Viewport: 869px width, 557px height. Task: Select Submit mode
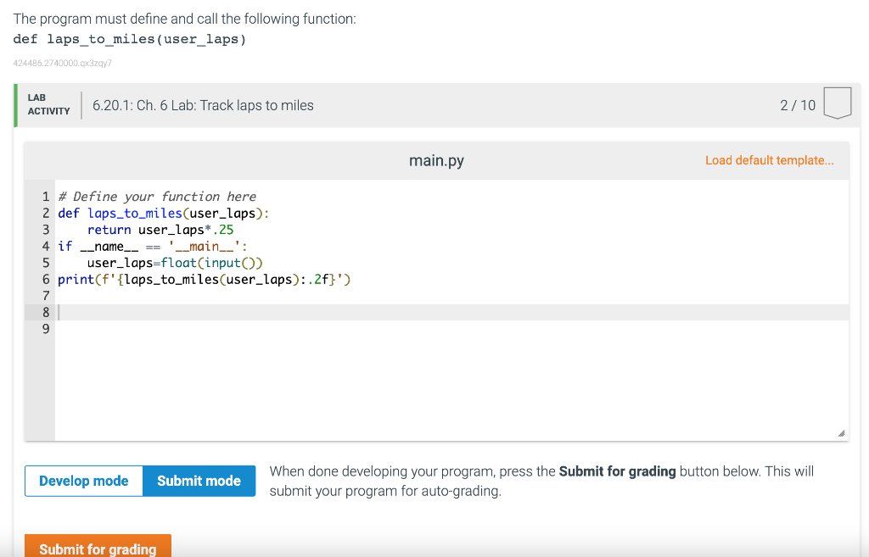pyautogui.click(x=199, y=481)
